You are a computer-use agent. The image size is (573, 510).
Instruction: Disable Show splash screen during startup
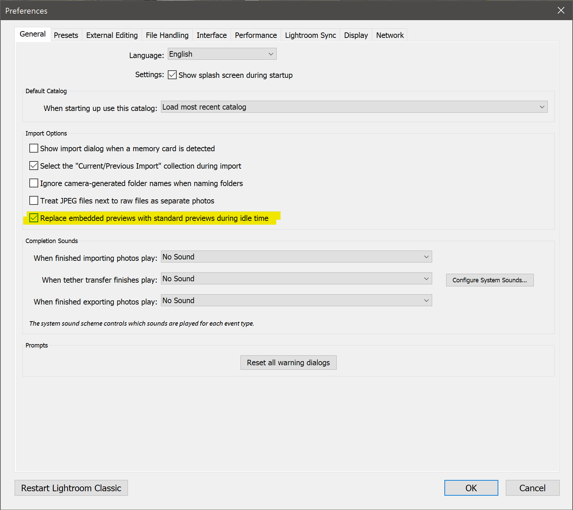(x=172, y=75)
